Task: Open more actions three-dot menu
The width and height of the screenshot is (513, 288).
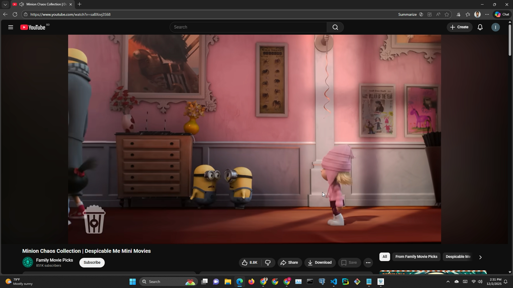Action: tap(368, 263)
